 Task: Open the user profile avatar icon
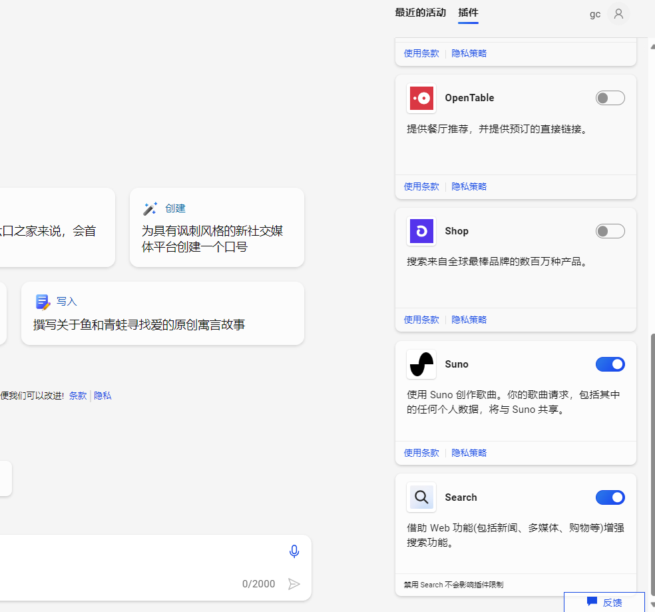point(618,14)
